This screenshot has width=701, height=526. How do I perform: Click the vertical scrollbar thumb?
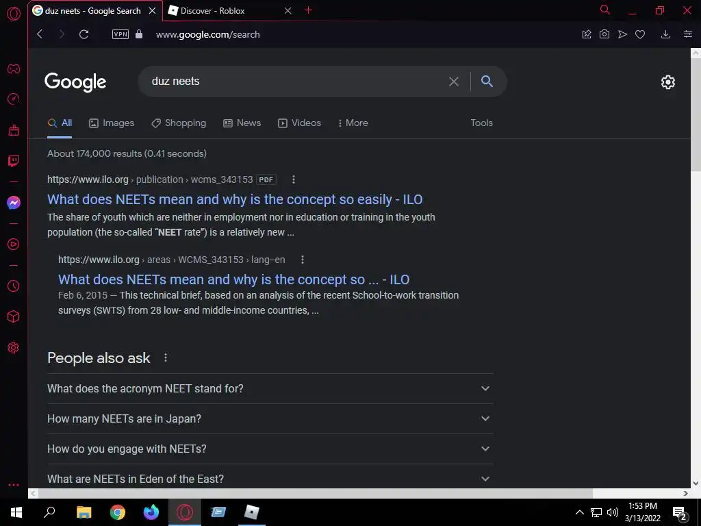click(696, 114)
